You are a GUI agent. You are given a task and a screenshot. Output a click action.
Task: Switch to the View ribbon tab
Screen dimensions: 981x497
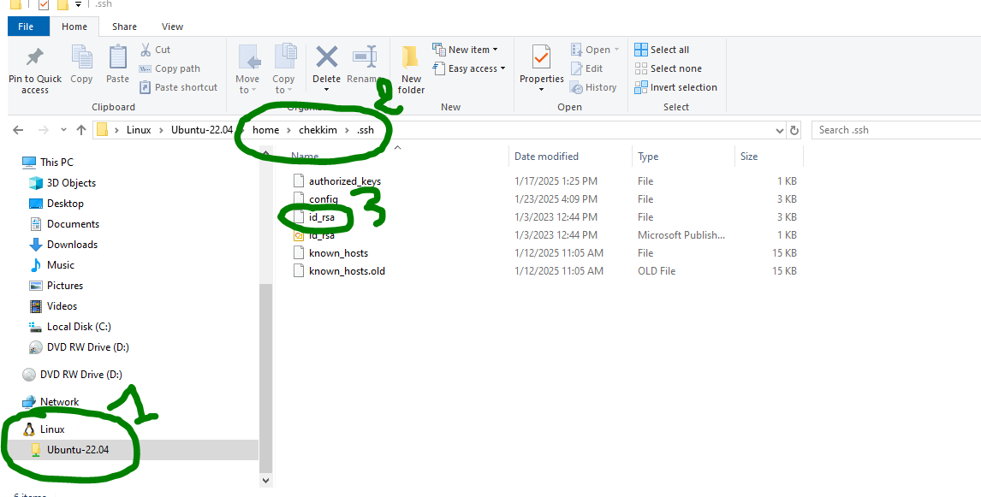click(x=172, y=27)
